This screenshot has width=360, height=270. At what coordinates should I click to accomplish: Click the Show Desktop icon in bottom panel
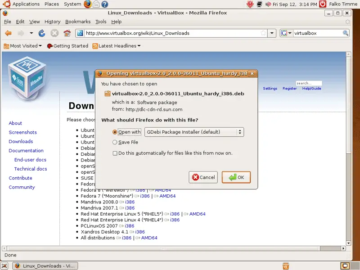click(4, 265)
